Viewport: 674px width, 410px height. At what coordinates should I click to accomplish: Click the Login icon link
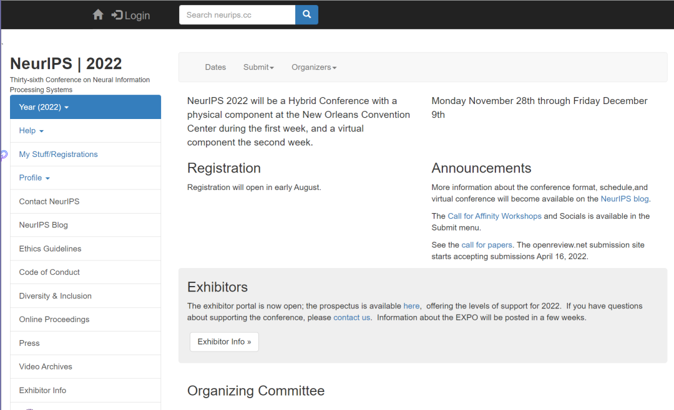point(130,16)
